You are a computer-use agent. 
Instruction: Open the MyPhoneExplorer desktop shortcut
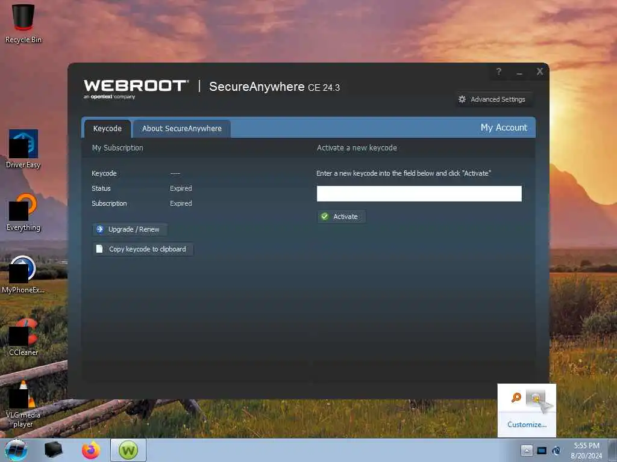point(23,274)
